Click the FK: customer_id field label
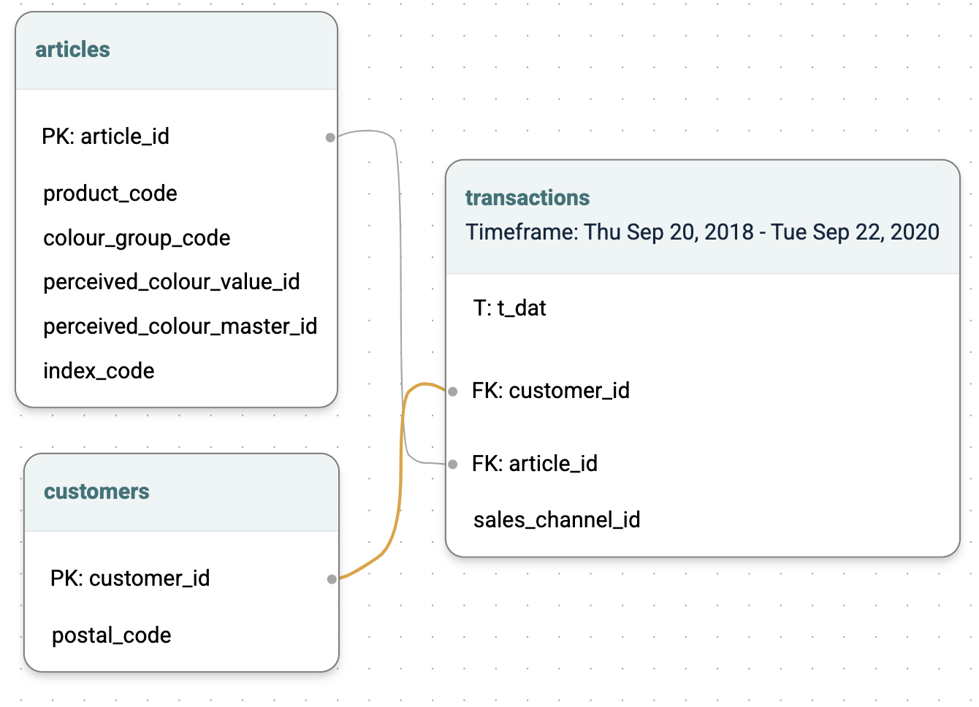979x707 pixels. (551, 391)
